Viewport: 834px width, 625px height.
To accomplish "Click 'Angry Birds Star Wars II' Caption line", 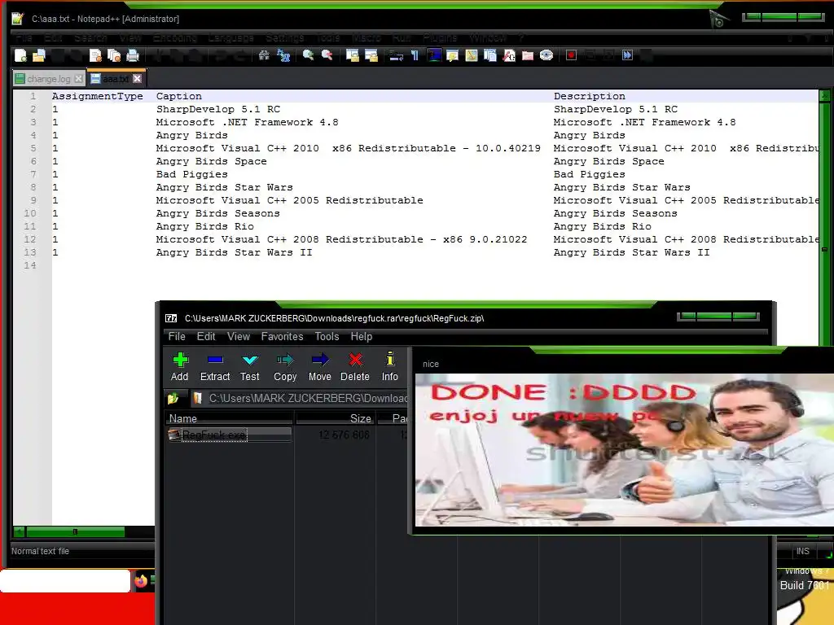I will pos(234,252).
